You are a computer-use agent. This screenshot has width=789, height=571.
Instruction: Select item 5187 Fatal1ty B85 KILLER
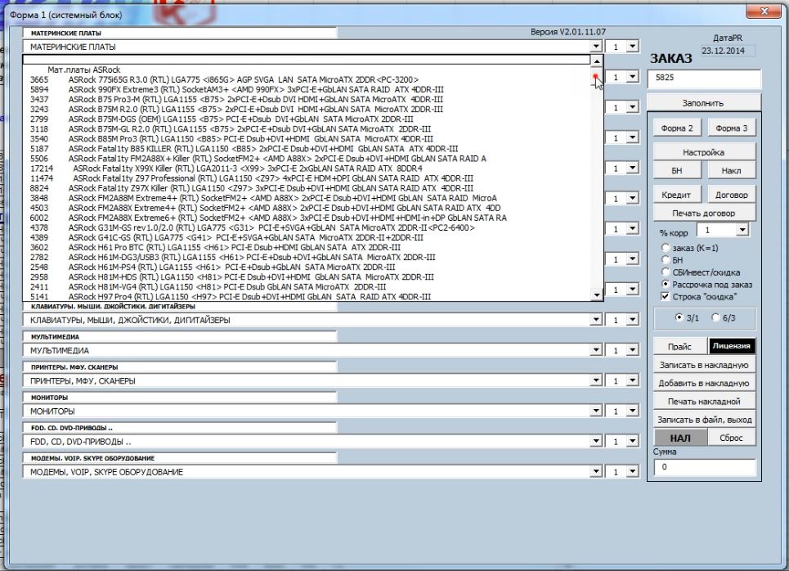(306, 149)
